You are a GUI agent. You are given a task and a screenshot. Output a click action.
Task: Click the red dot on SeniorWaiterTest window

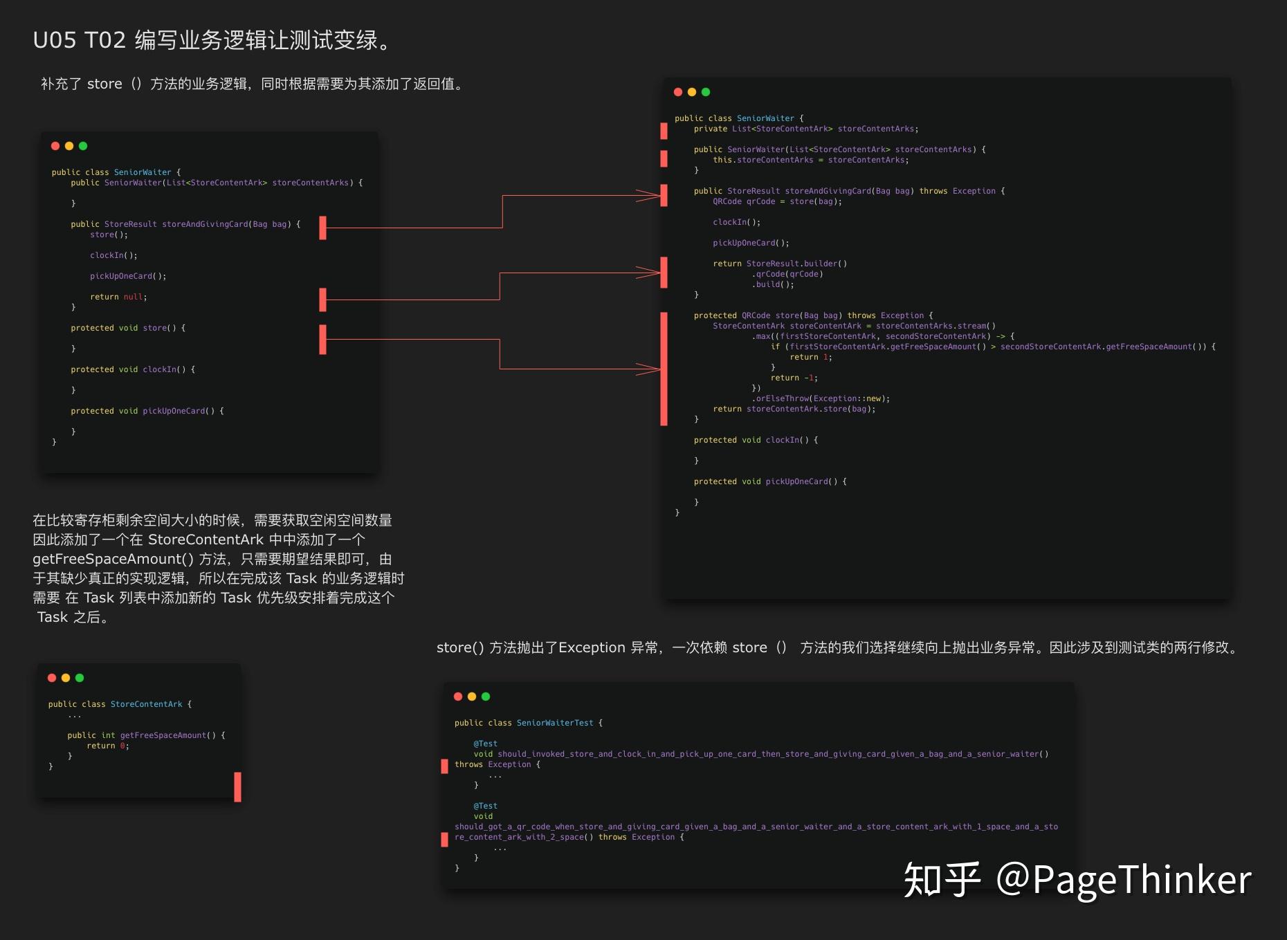coord(457,697)
